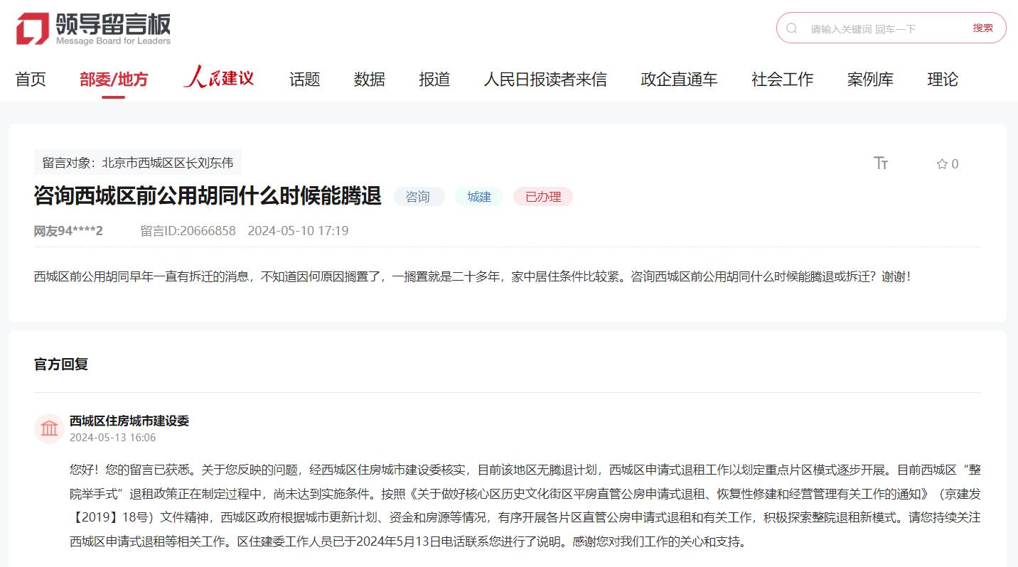The image size is (1018, 567).
Task: Click the font size Tт icon
Action: (x=881, y=163)
